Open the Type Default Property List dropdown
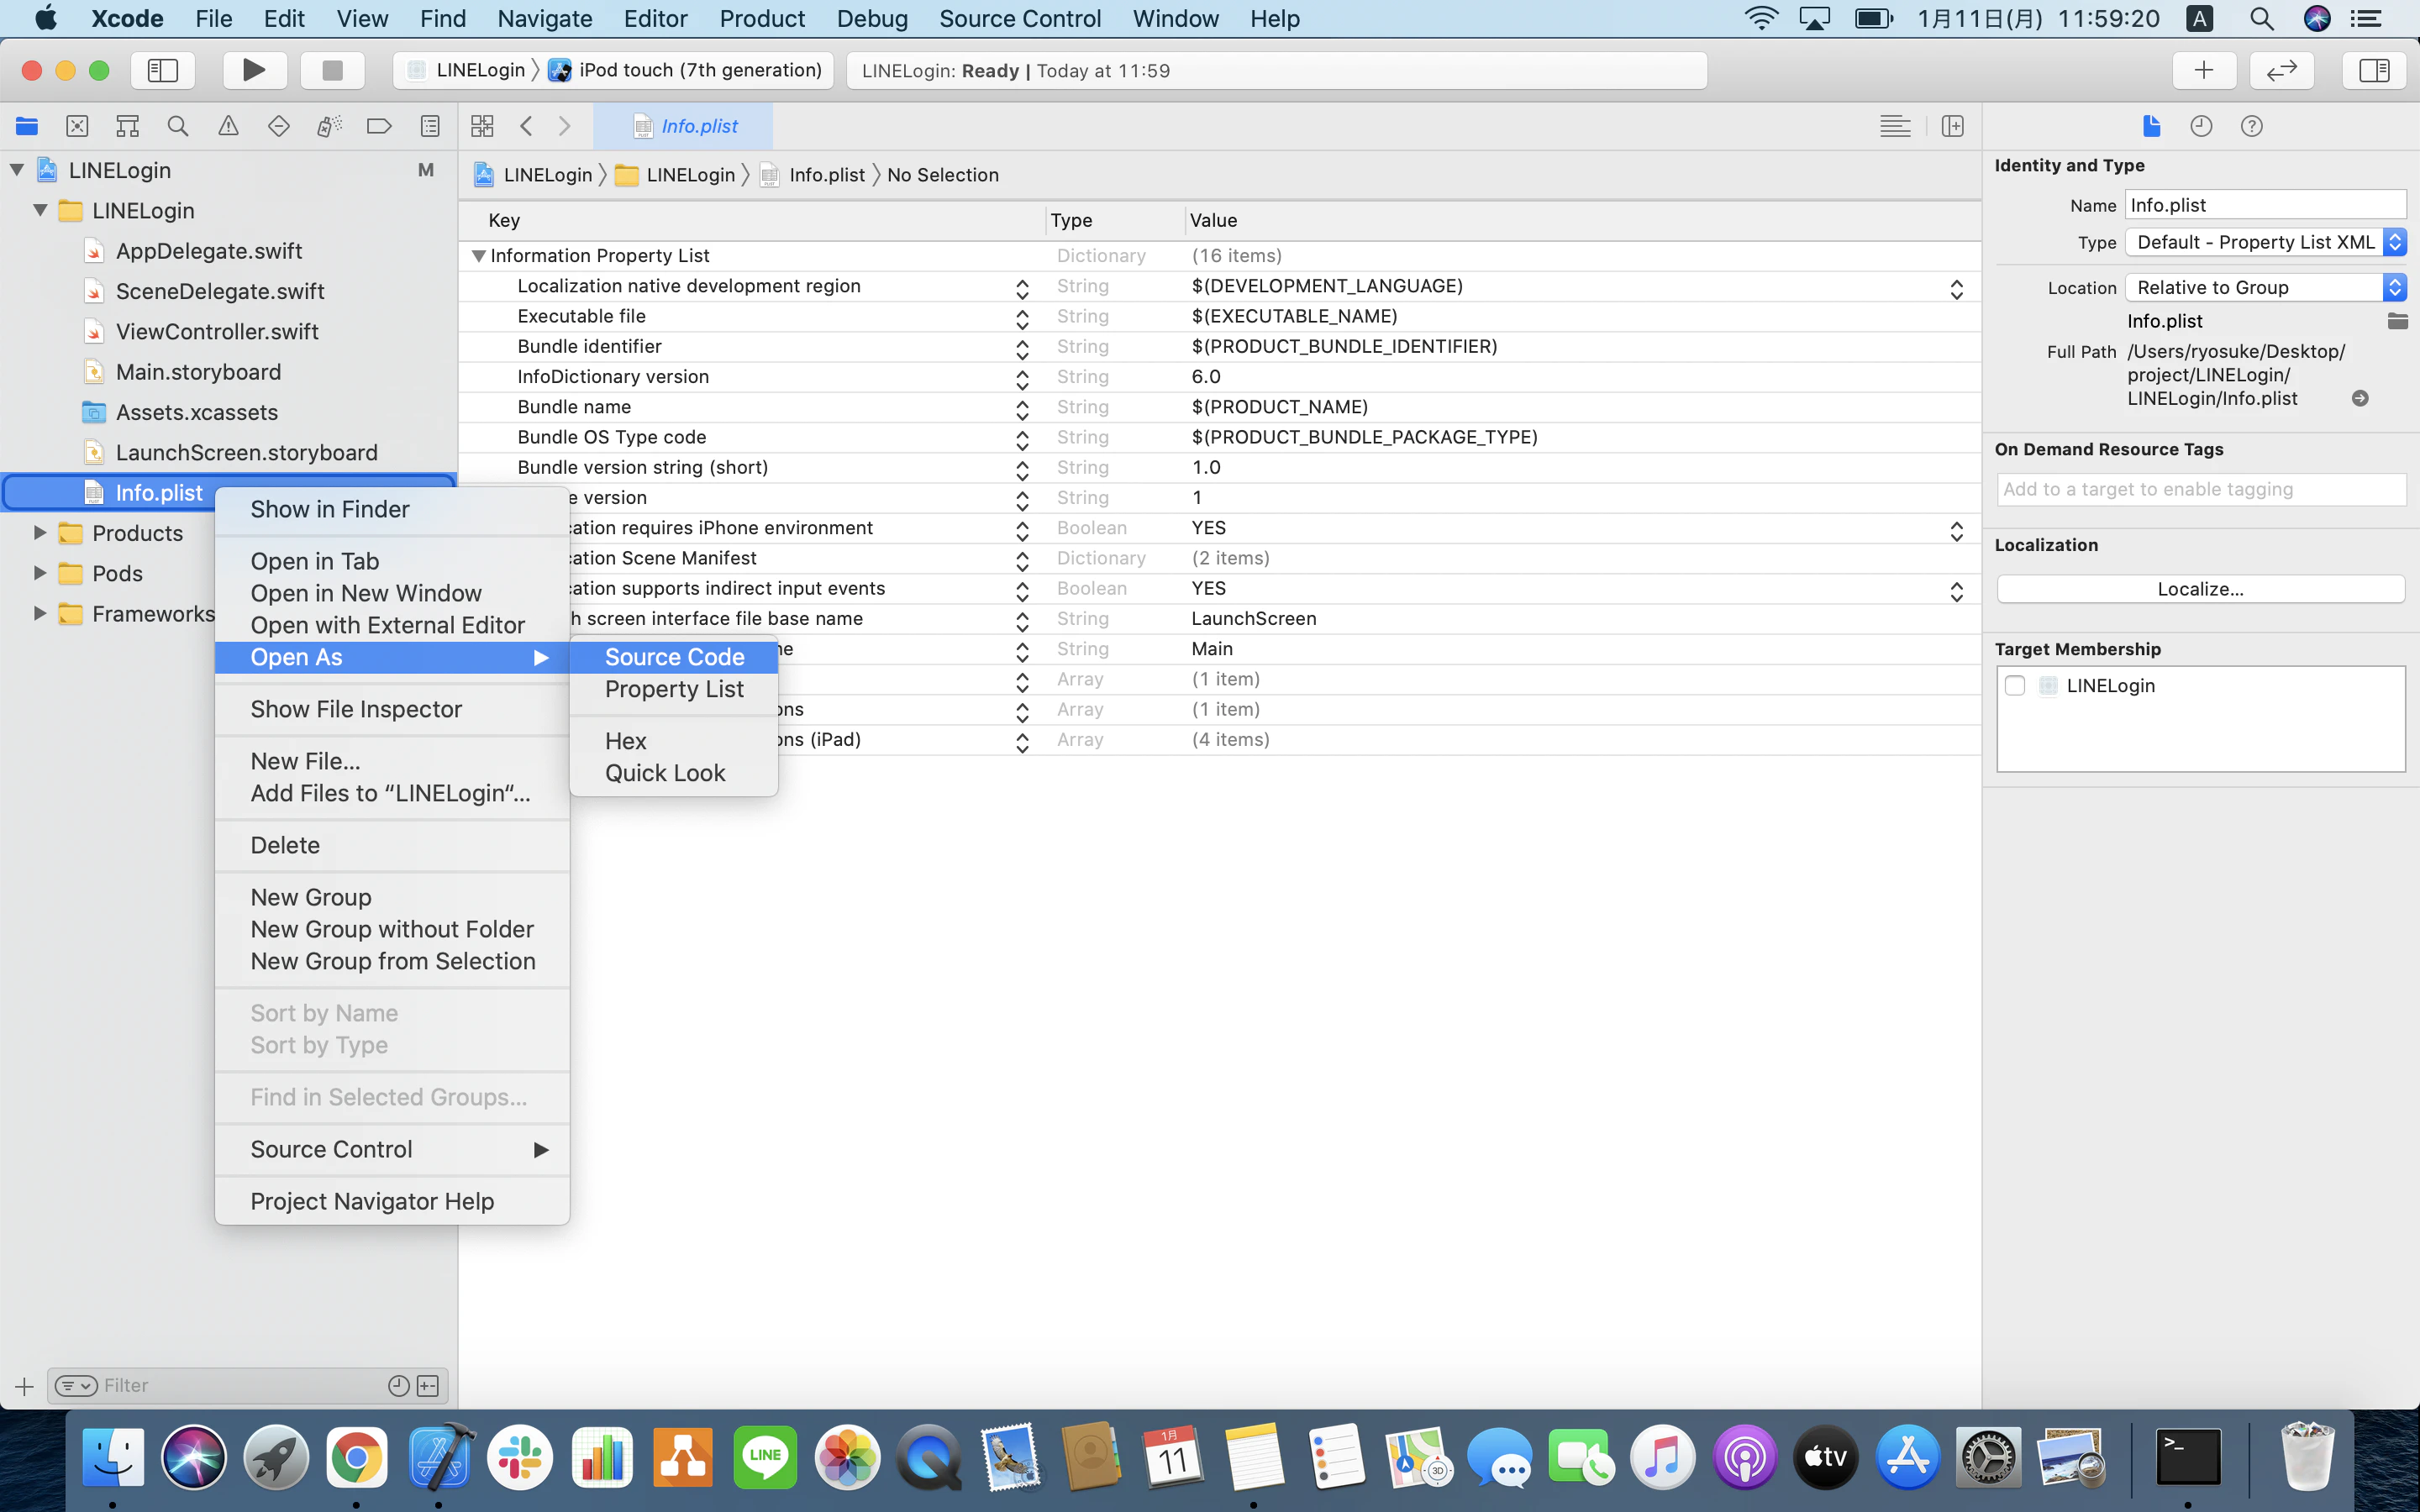Viewport: 2420px width, 1512px height. (x=2265, y=242)
